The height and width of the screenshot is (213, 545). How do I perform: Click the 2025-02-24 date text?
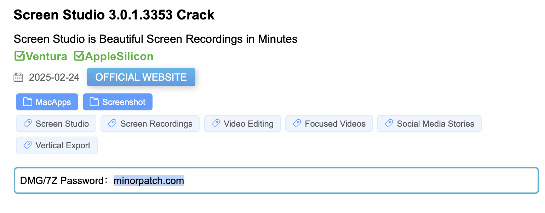point(54,77)
